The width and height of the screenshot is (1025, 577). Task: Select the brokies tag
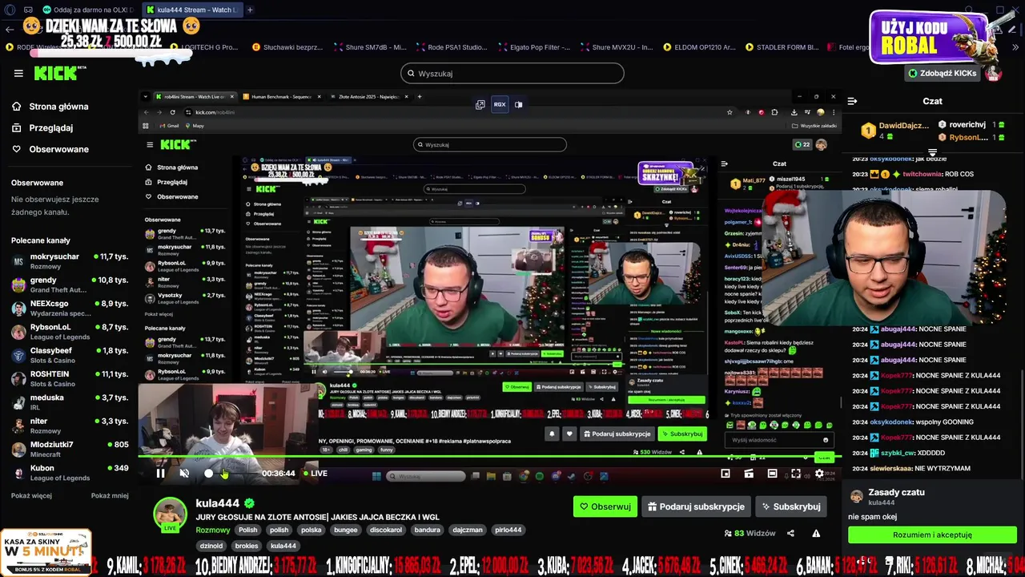247,546
